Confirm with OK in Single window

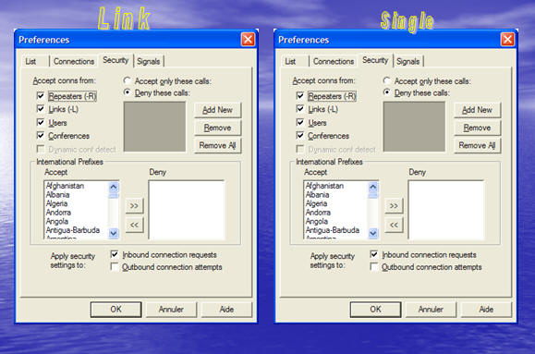(x=376, y=310)
